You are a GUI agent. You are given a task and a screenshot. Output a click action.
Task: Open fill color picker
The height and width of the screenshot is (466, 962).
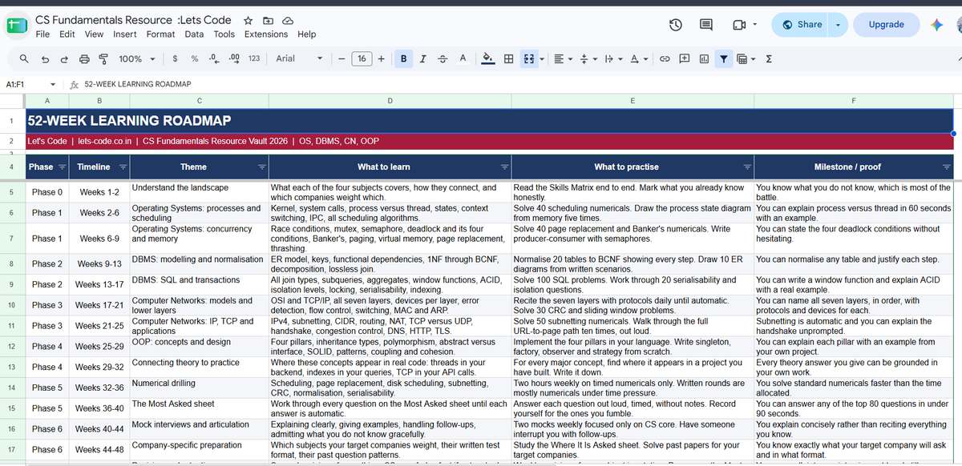(x=487, y=58)
